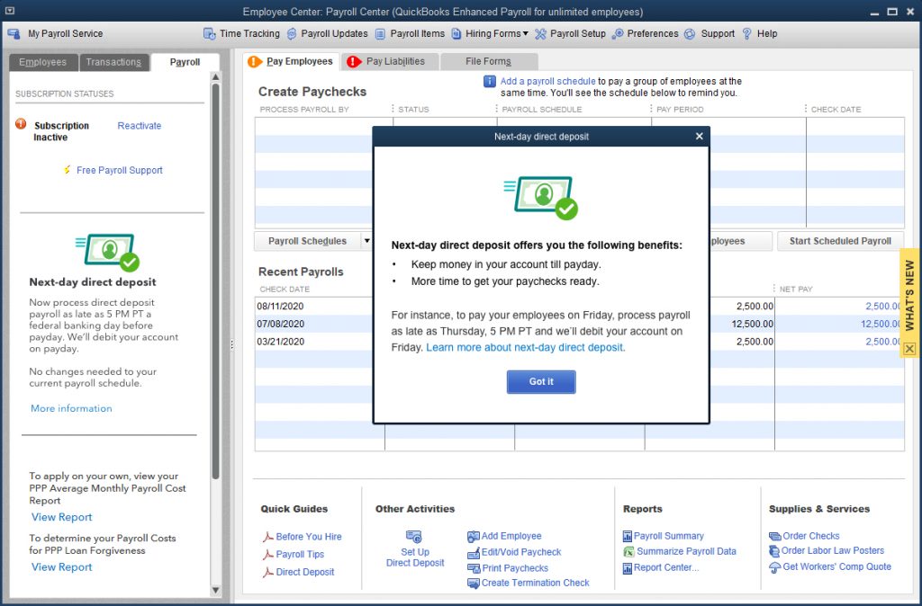Open the Free Payroll Support link
This screenshot has width=922, height=606.
(x=120, y=170)
